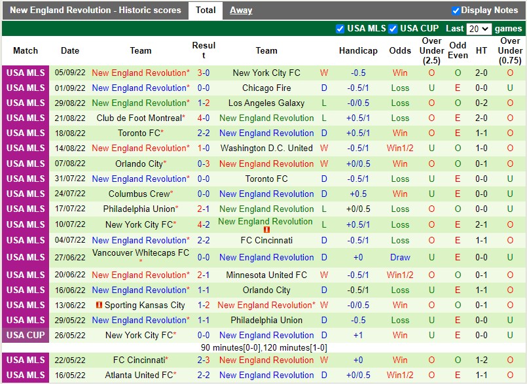Click the USA CUP row label on 26/05
The width and height of the screenshot is (527, 384).
[x=24, y=335]
